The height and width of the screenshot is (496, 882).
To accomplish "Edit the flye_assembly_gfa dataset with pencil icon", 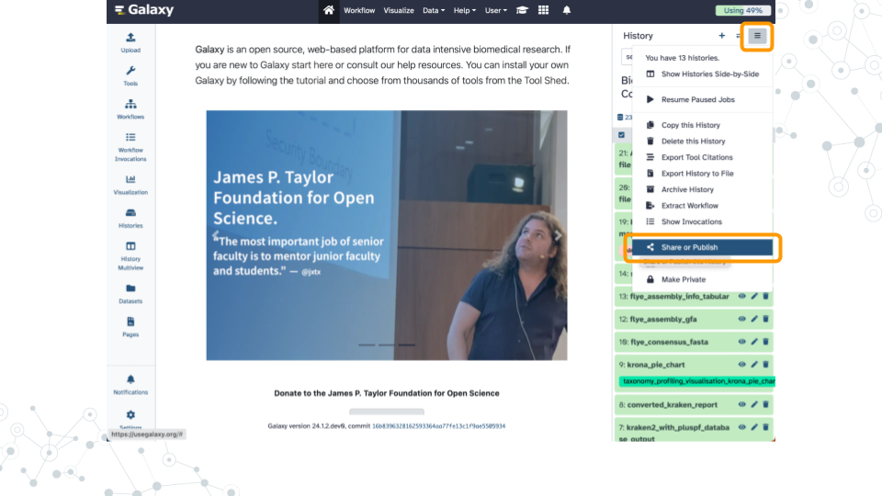I will (x=754, y=319).
